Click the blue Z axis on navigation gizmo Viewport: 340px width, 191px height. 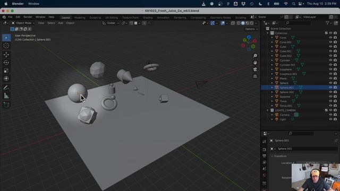pyautogui.click(x=249, y=38)
